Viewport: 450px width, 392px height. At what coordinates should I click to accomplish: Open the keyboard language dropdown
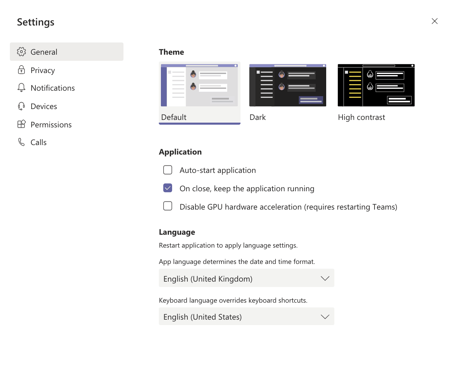[246, 316]
